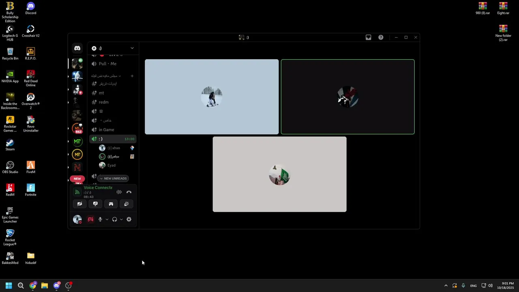
Task: Open Discord home direct messages icon
Action: pyautogui.click(x=77, y=48)
